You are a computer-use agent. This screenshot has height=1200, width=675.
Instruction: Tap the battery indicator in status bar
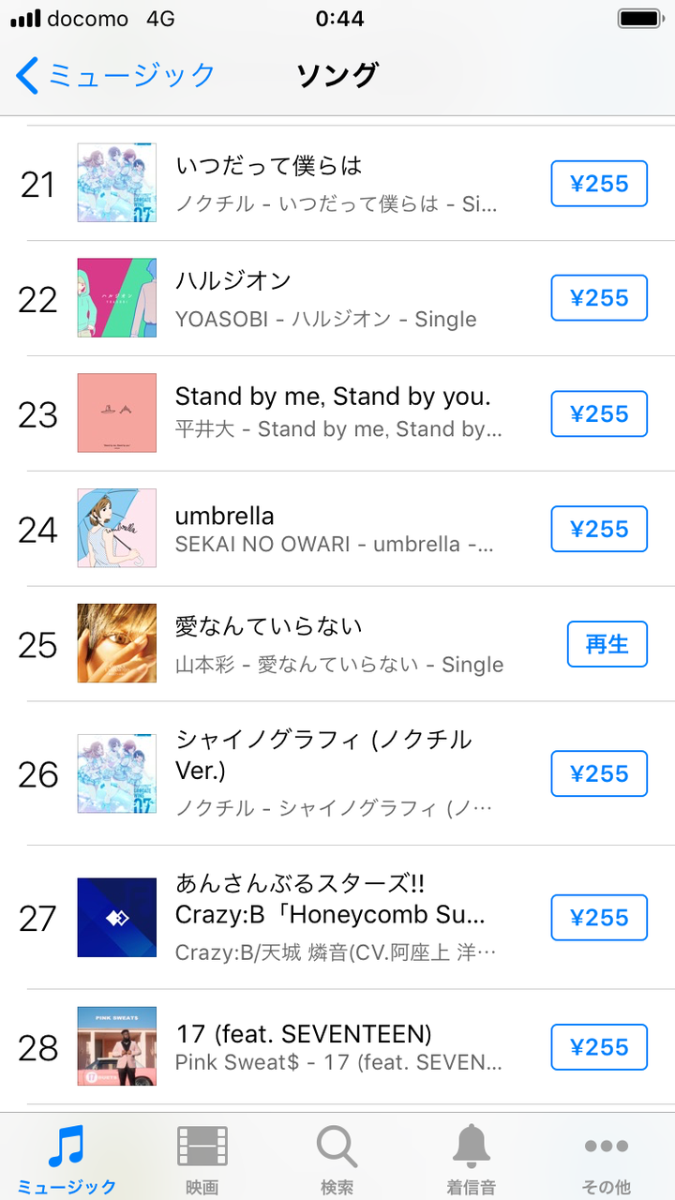[641, 19]
